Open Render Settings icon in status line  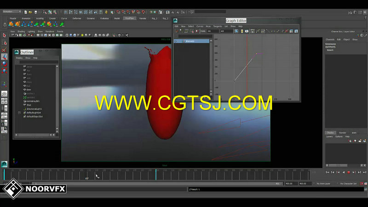183,12
